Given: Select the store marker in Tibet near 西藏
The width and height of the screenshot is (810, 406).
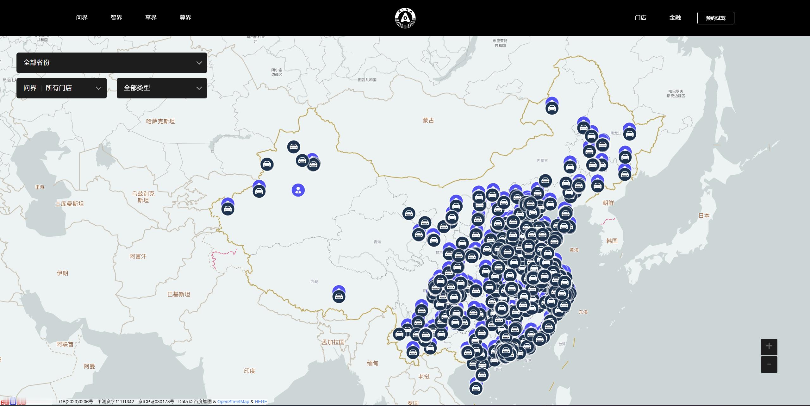Looking at the screenshot, I should point(339,296).
